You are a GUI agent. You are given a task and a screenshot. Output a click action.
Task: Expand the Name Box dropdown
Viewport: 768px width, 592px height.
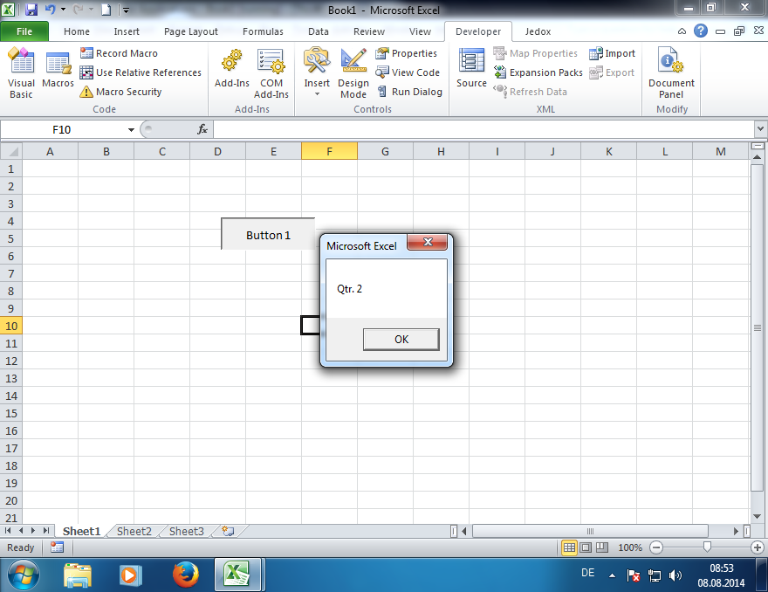[x=131, y=130]
